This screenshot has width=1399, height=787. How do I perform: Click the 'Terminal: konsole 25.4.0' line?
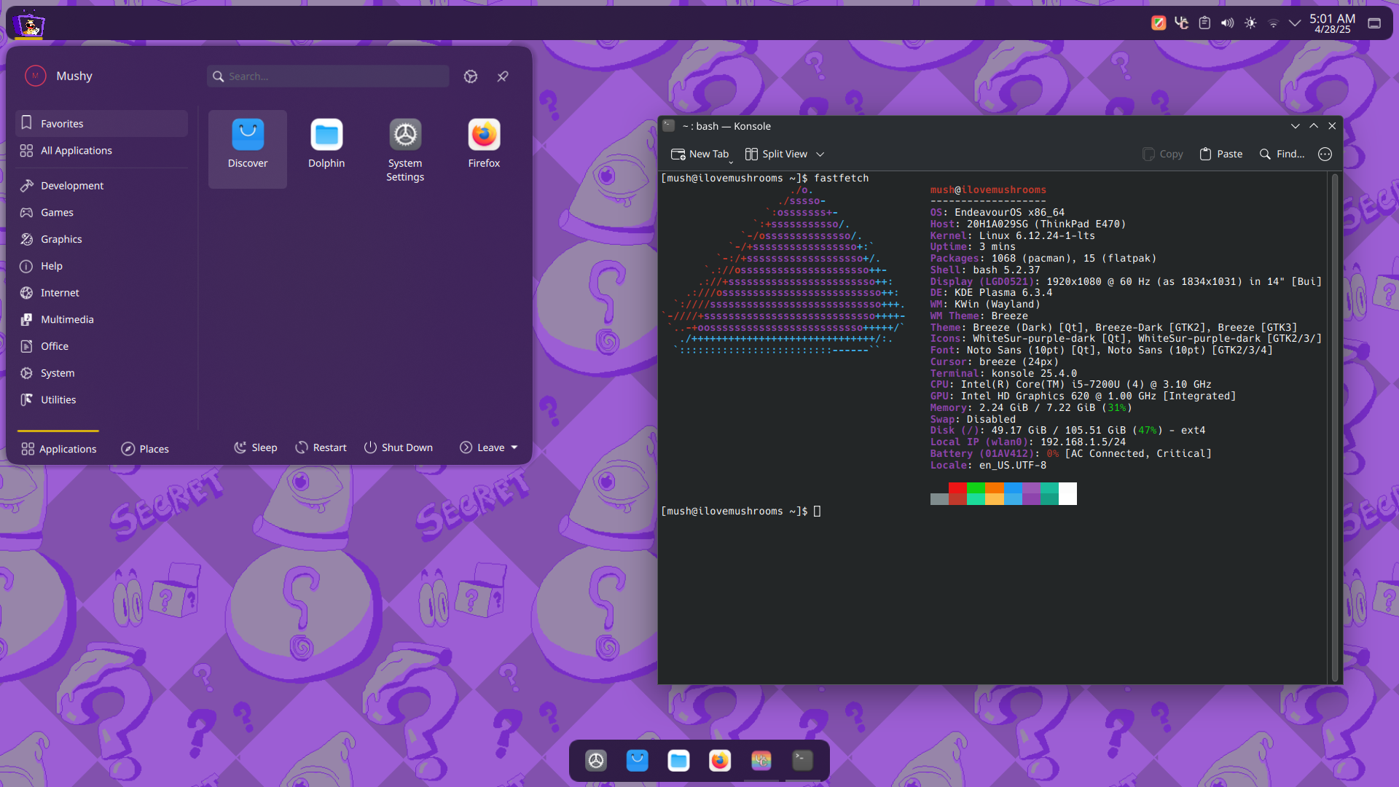pyautogui.click(x=1003, y=374)
